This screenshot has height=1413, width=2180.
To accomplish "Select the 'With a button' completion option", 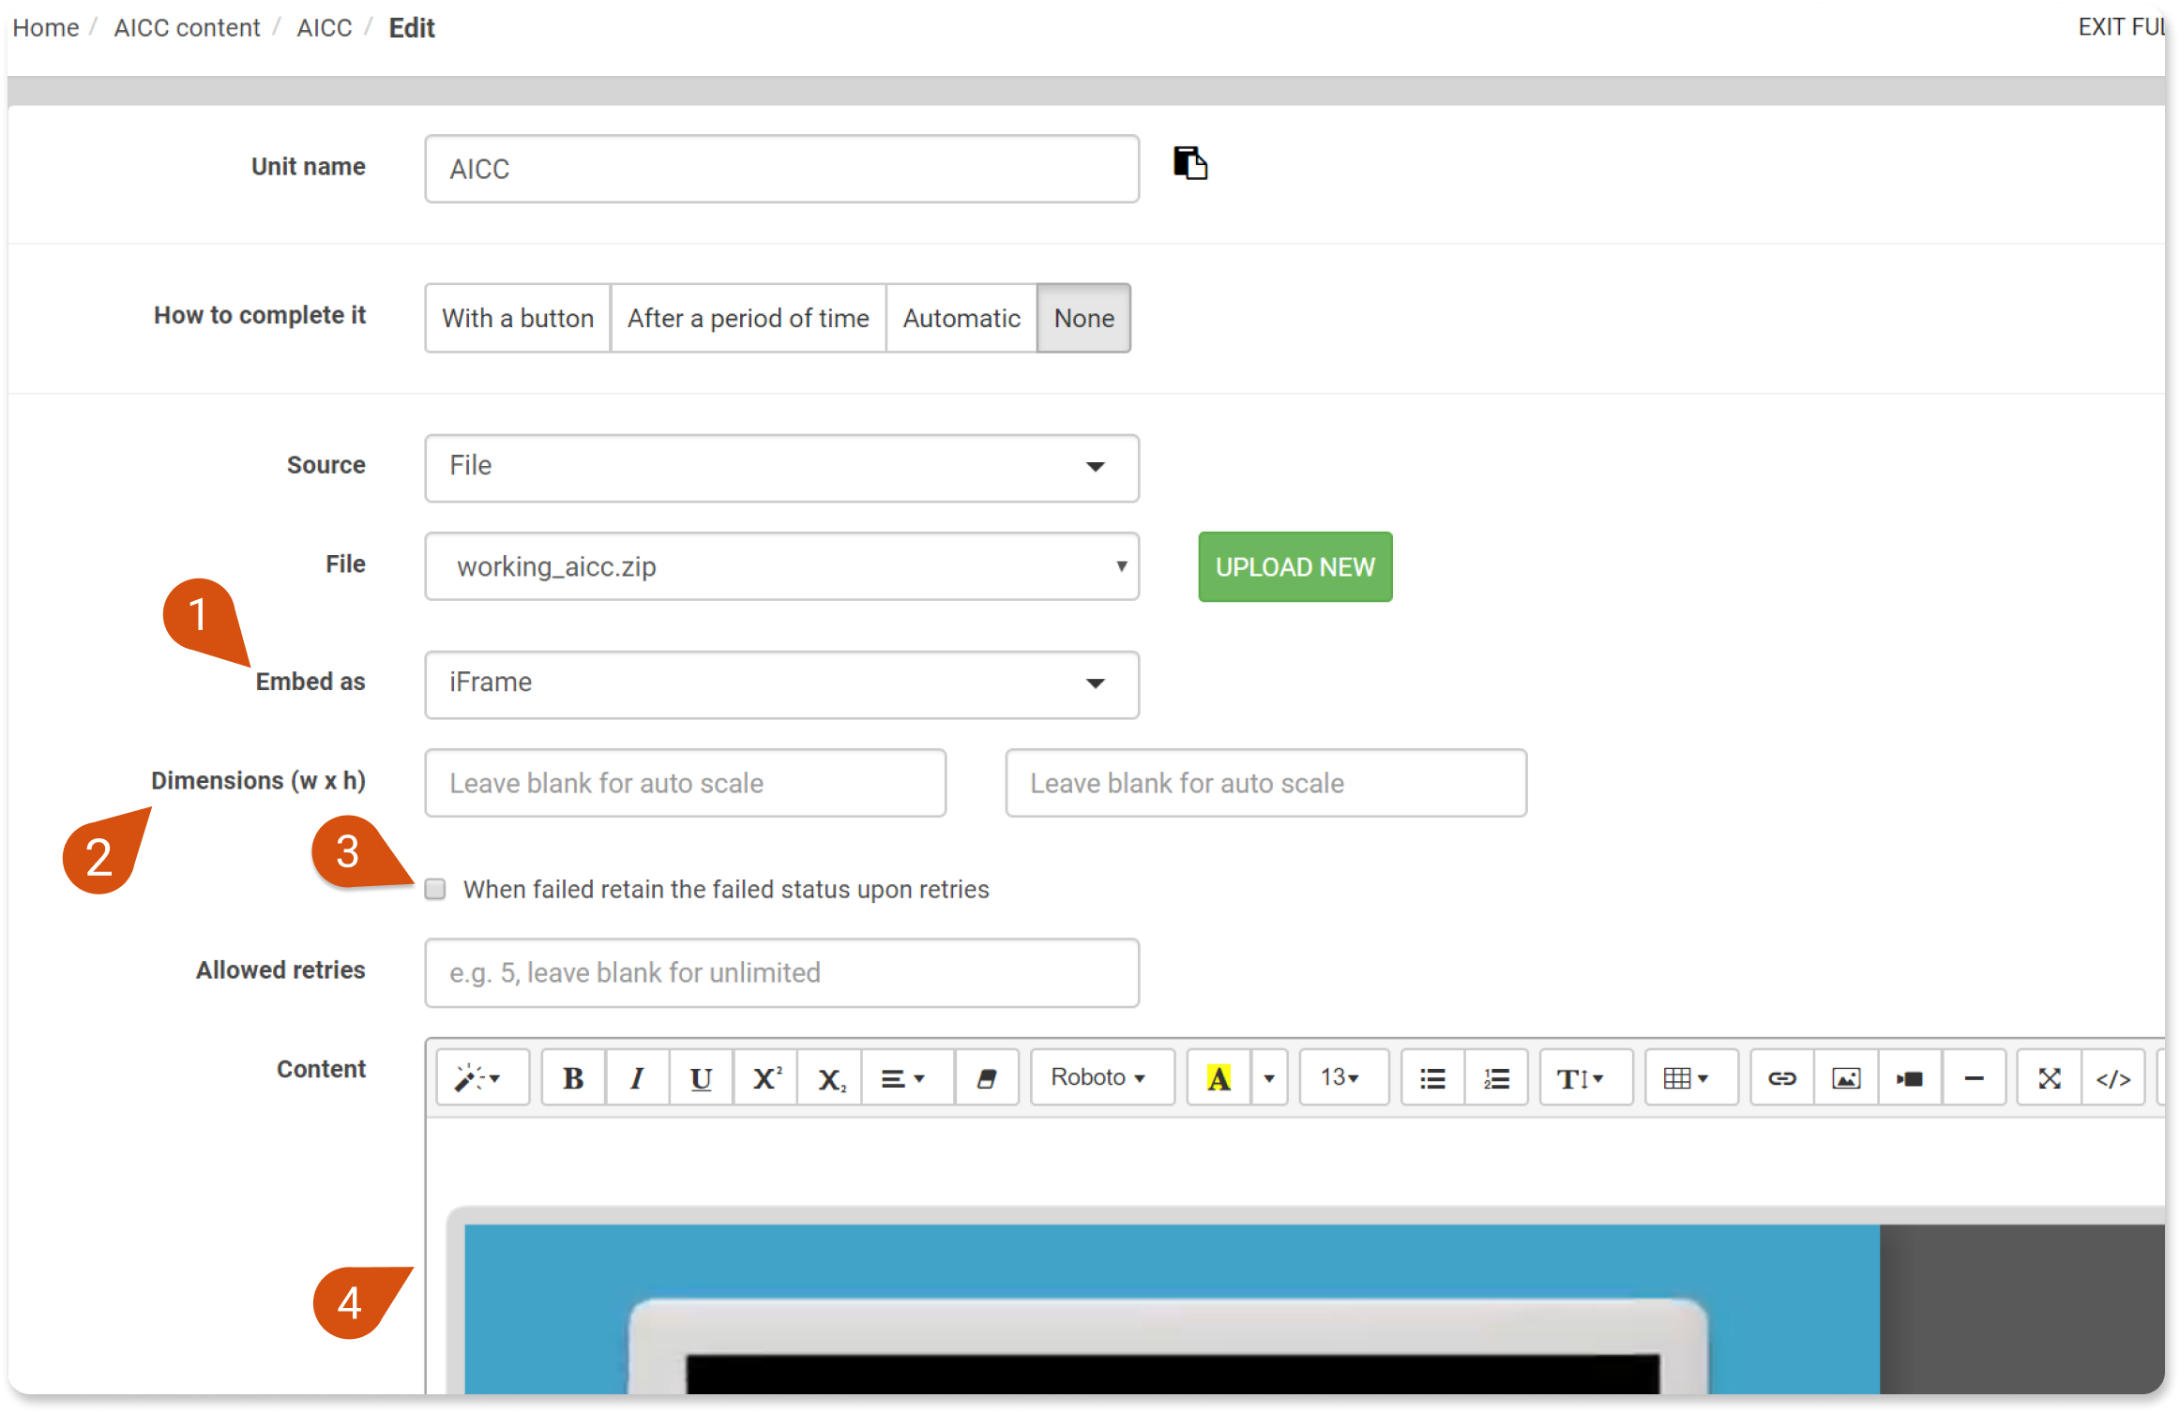I will coord(518,318).
